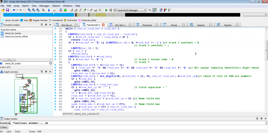This screenshot has height=133, width=268.
Task: Toggle breakpoint dot on line 21
Action: point(55,42)
